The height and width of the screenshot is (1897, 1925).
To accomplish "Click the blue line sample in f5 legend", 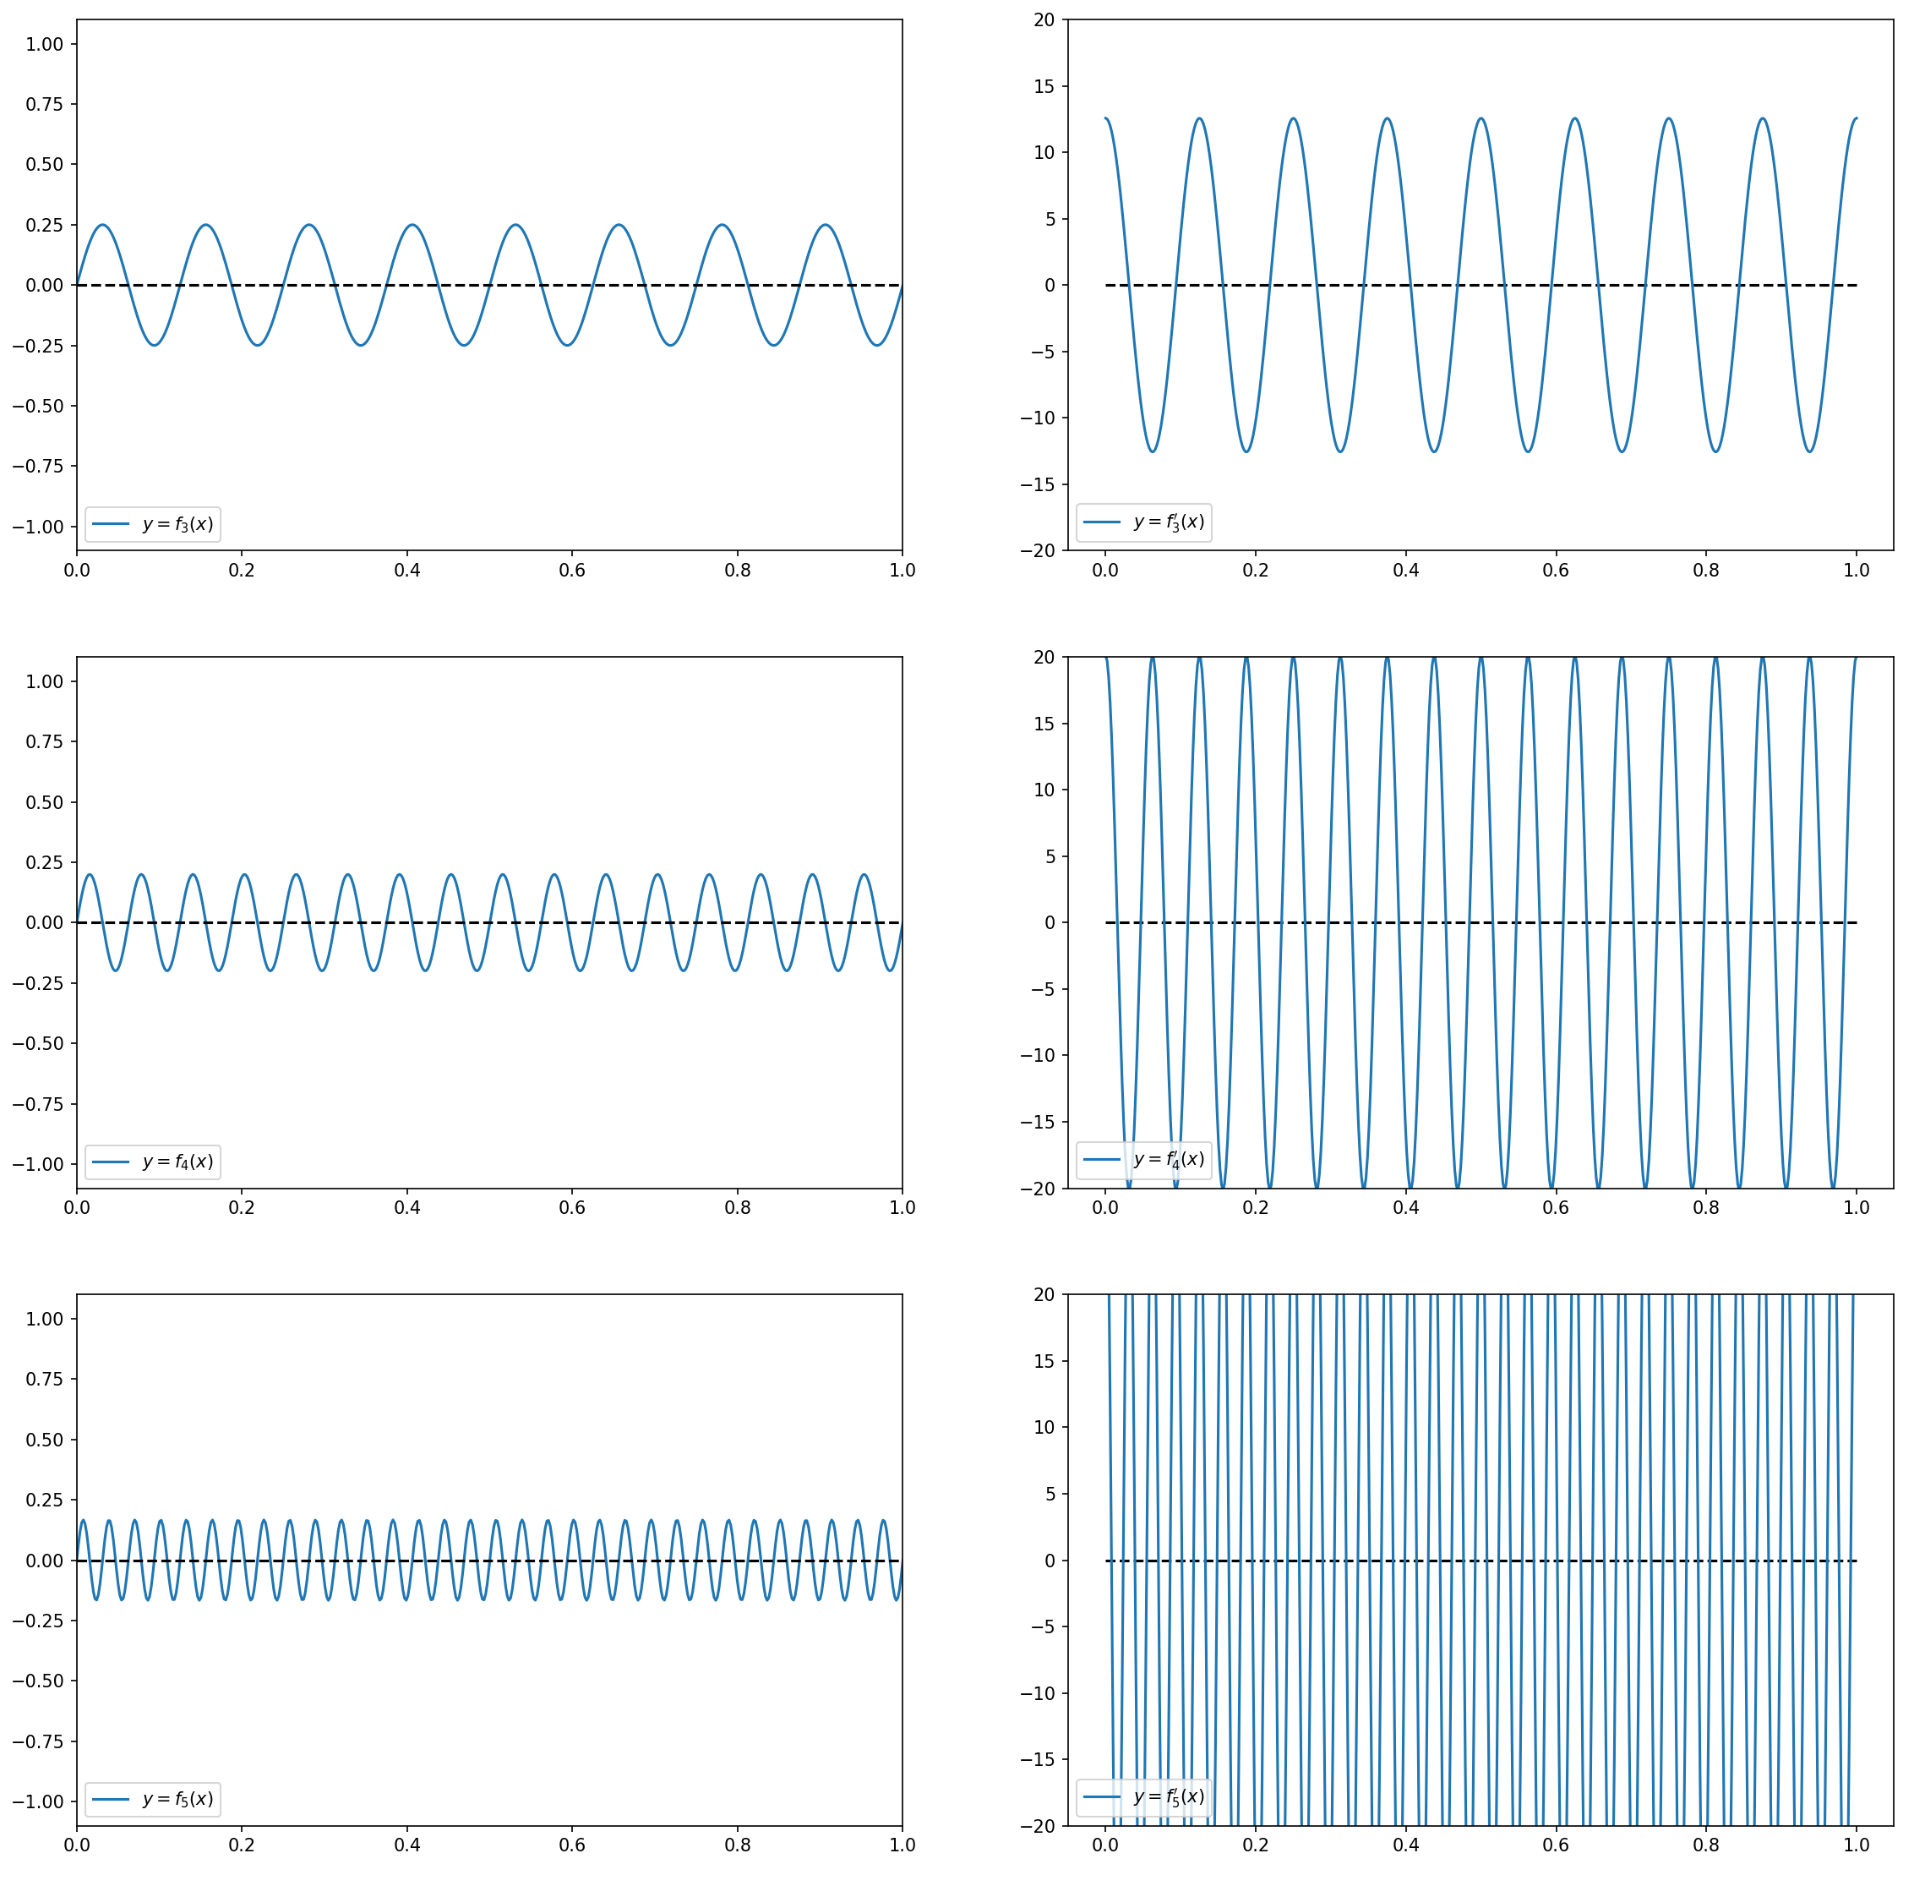I will click(x=110, y=1799).
